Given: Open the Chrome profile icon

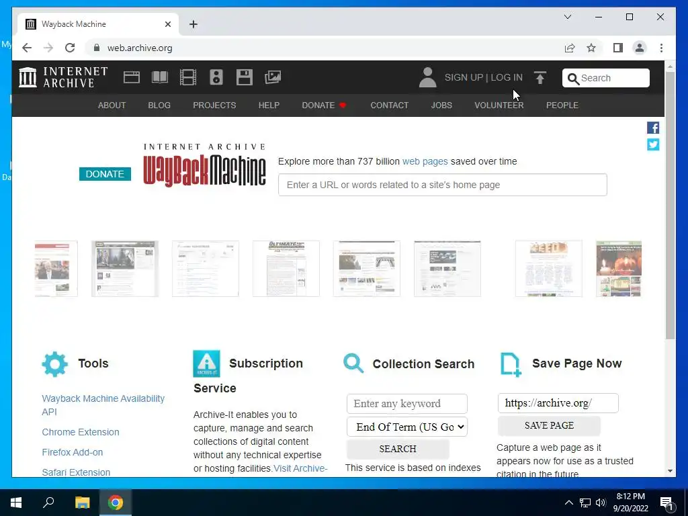Looking at the screenshot, I should 640,48.
